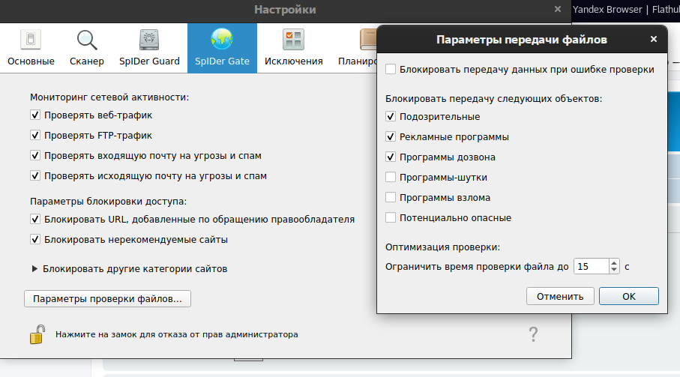Image resolution: width=680 pixels, height=377 pixels.
Task: Open help via question mark icon
Action: 533,334
